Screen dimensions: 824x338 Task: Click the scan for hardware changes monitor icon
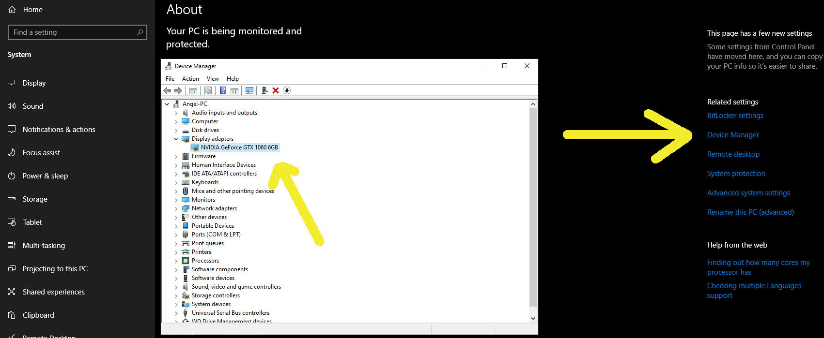249,90
